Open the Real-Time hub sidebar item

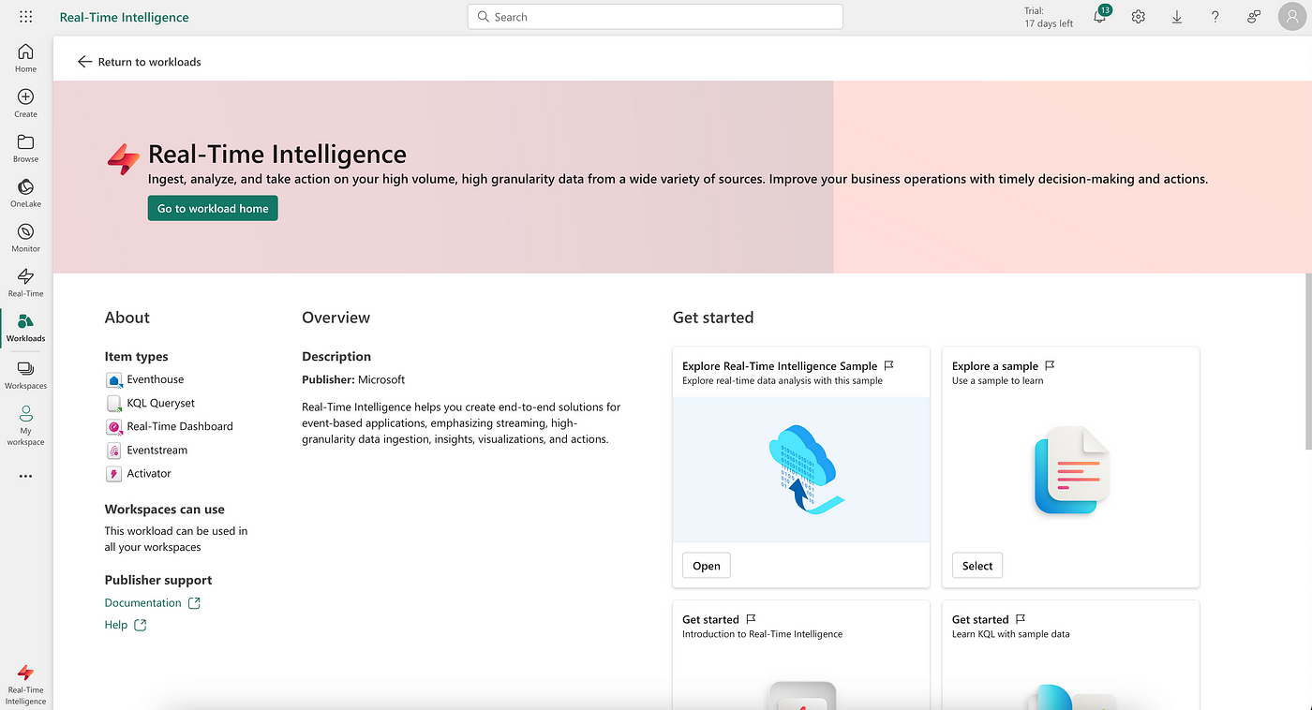25,282
